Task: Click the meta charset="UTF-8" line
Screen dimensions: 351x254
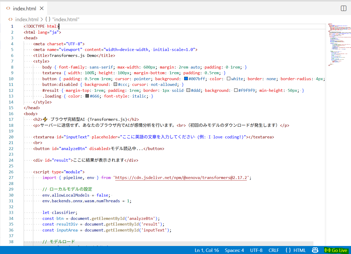Action: [x=59, y=44]
